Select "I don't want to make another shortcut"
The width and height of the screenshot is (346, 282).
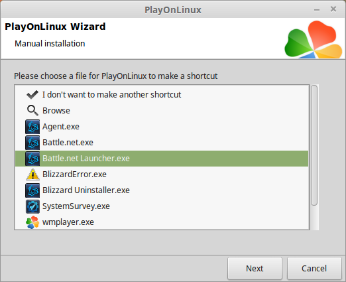pyautogui.click(x=111, y=95)
